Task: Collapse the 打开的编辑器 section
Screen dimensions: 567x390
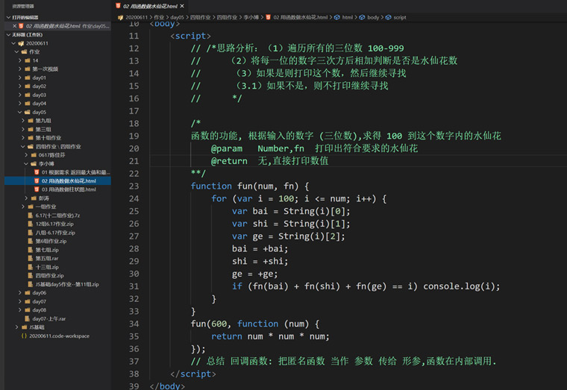Action: (8, 17)
